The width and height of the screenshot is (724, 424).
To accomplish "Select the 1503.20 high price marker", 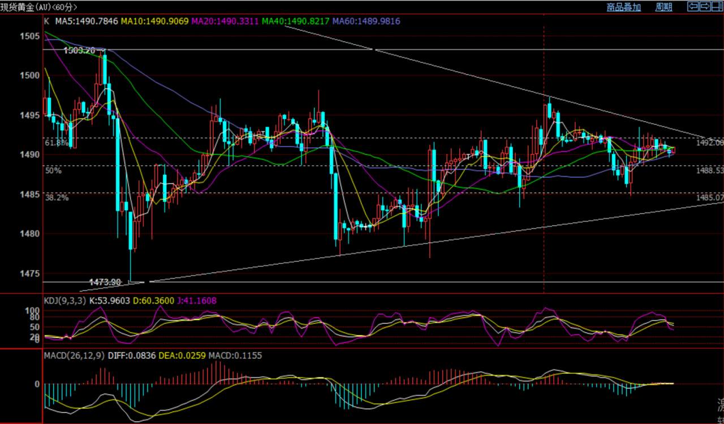I will [x=79, y=50].
